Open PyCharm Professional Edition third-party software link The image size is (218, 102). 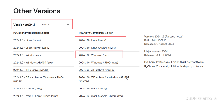174,62
